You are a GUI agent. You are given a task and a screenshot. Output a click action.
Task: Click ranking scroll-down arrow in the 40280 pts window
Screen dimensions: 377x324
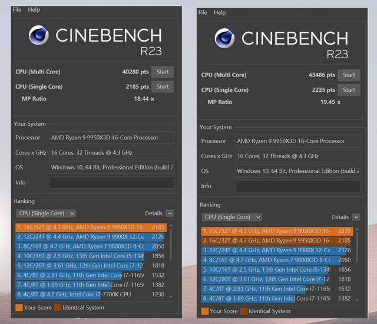[171, 296]
